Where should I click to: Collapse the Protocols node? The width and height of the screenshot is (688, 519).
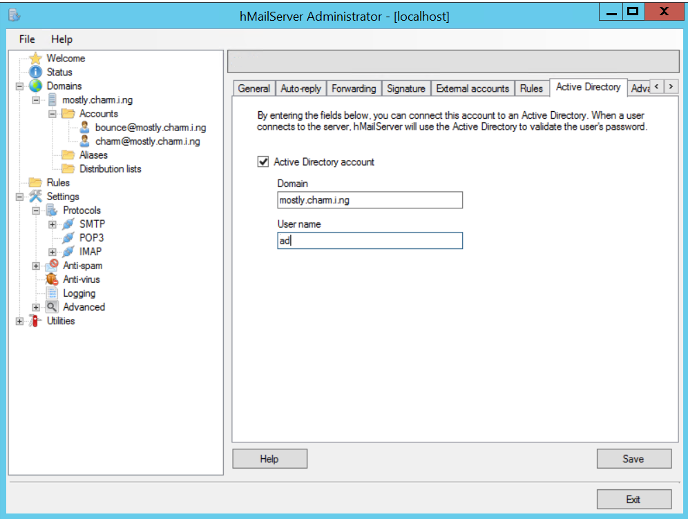(x=36, y=210)
